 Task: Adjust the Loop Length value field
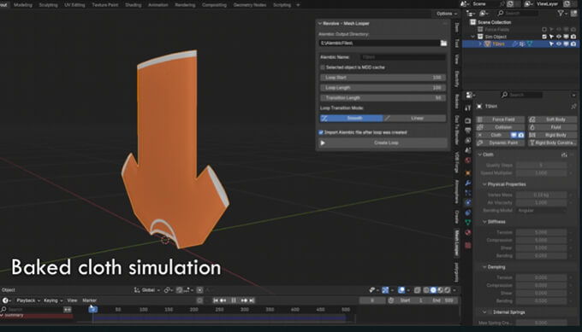coord(383,88)
